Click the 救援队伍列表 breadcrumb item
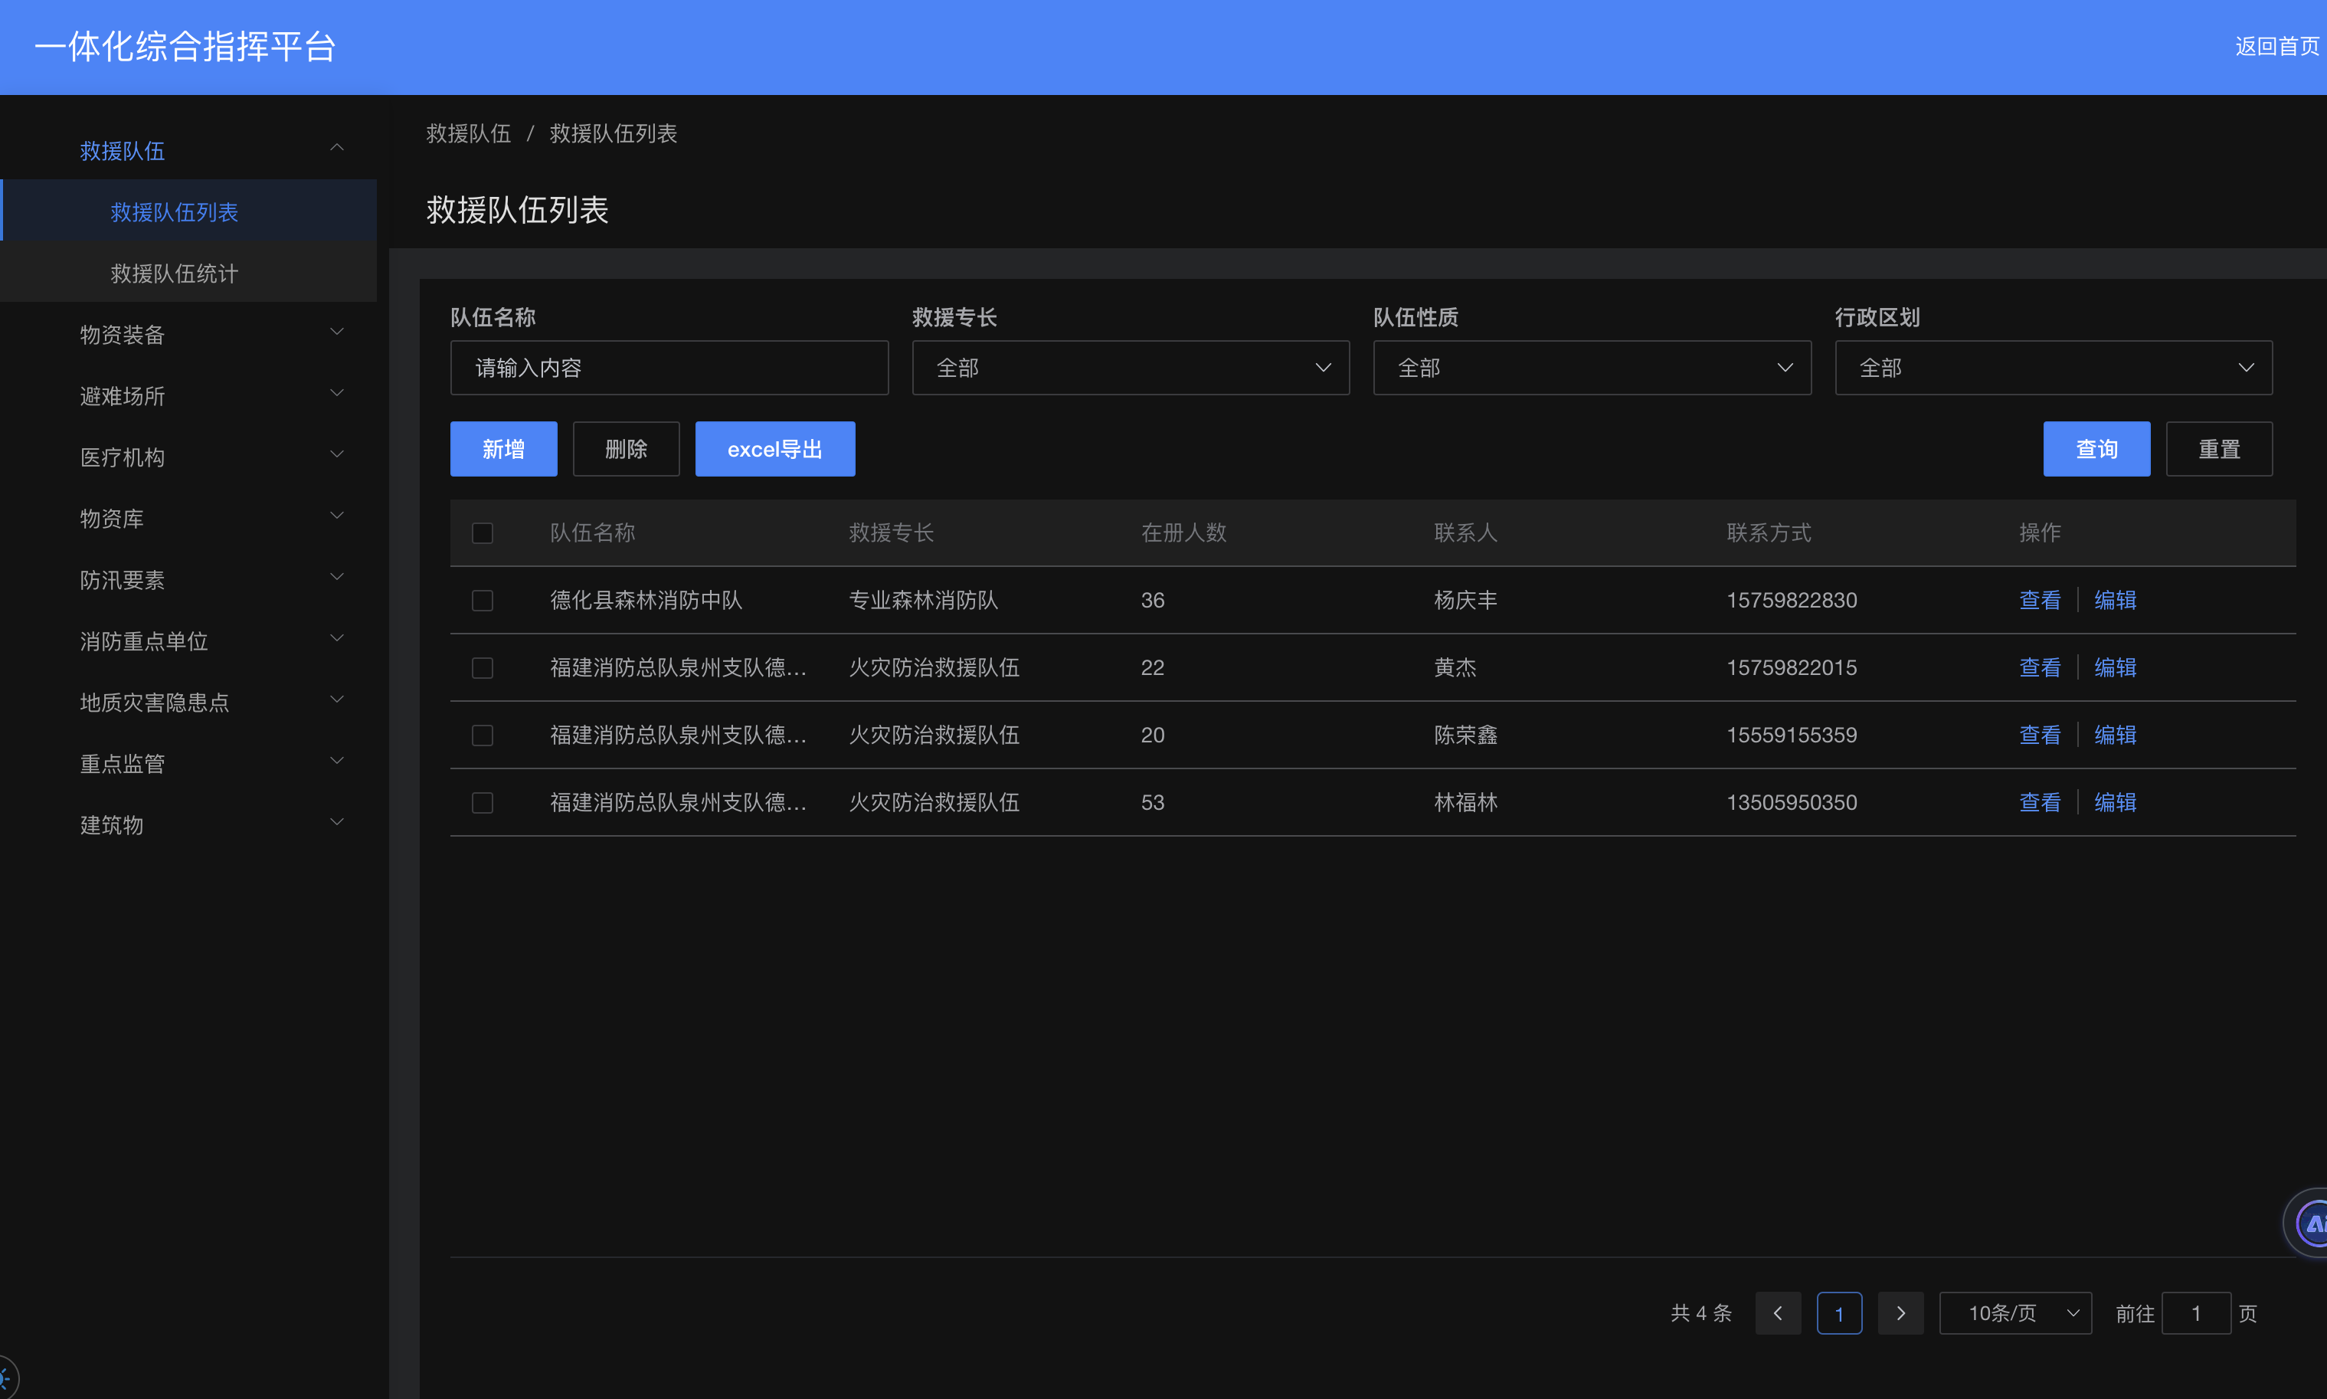Viewport: 2327px width, 1399px height. pyautogui.click(x=613, y=134)
